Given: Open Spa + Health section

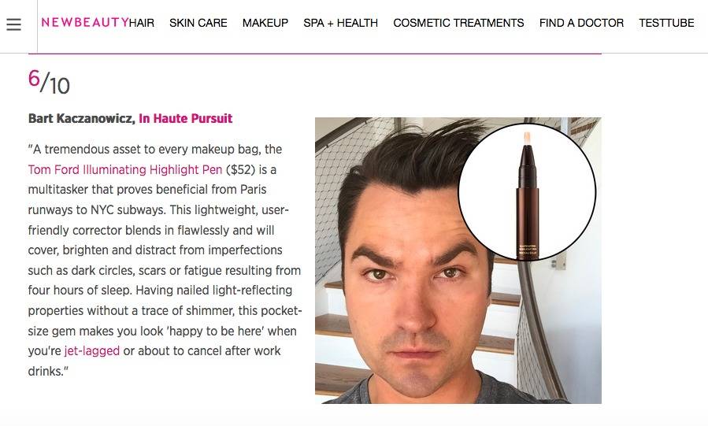Looking at the screenshot, I should (340, 23).
